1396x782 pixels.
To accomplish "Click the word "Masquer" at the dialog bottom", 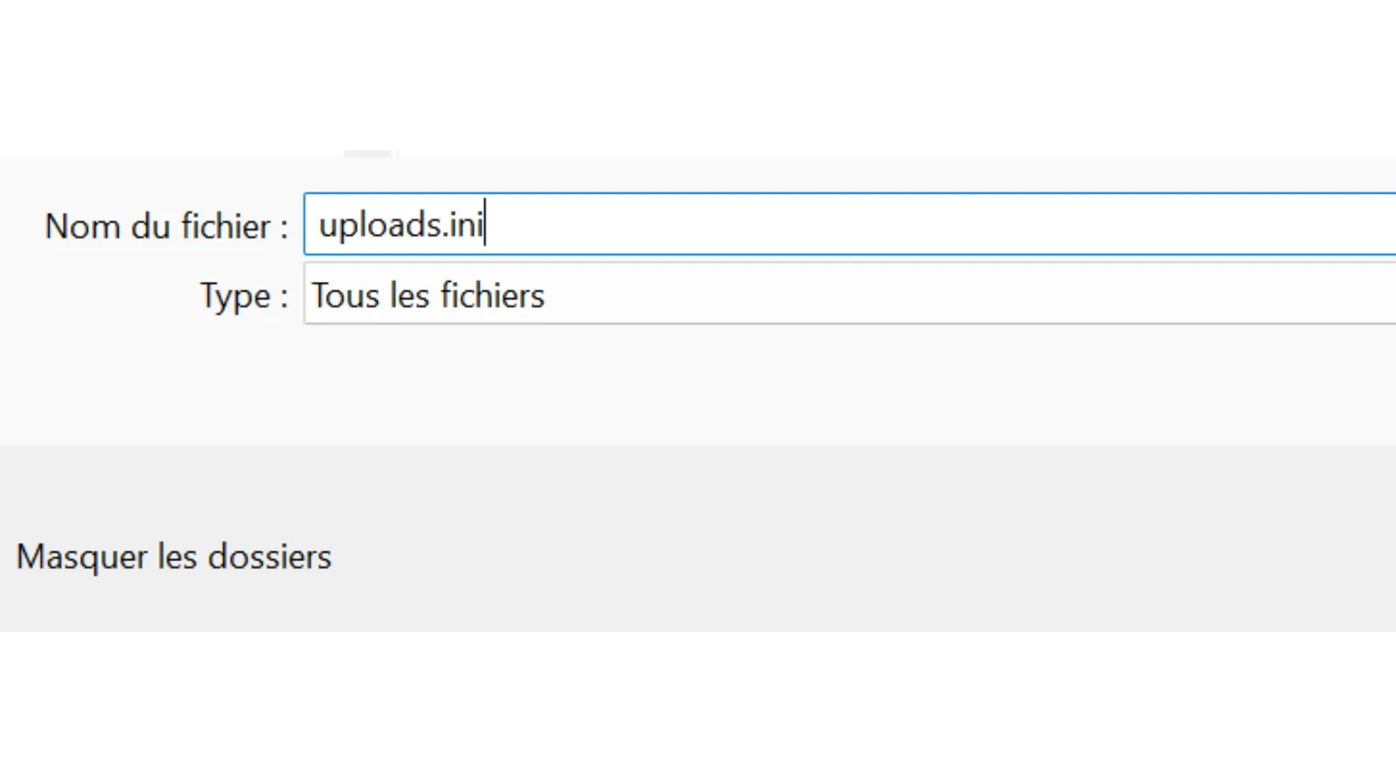I will coord(81,557).
